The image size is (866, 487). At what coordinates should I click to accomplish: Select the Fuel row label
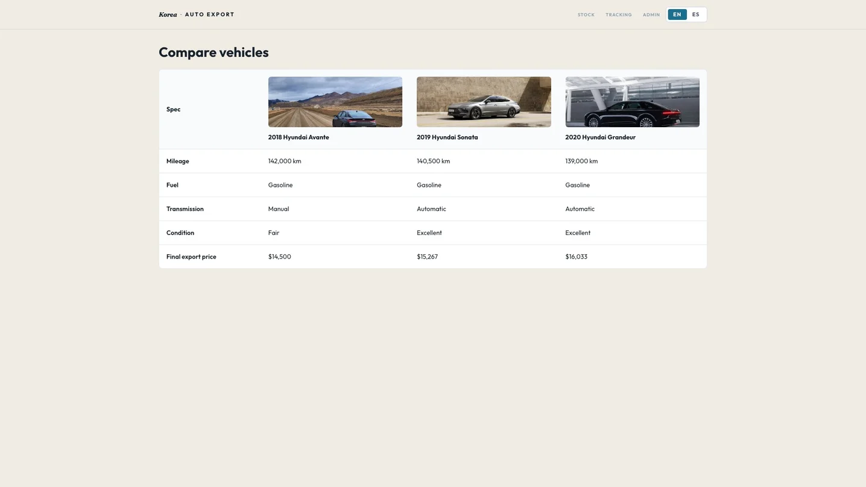click(172, 185)
